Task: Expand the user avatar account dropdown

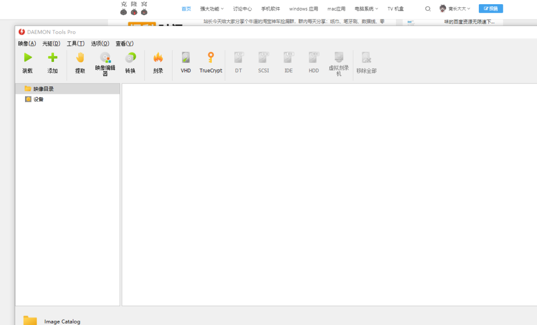Action: pyautogui.click(x=455, y=8)
